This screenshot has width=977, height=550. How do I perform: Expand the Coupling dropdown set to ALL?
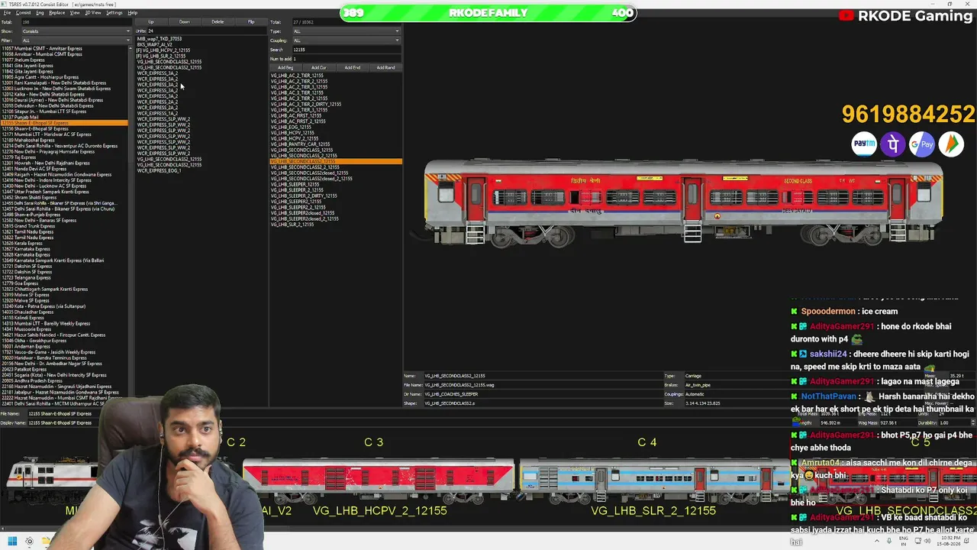click(x=347, y=40)
